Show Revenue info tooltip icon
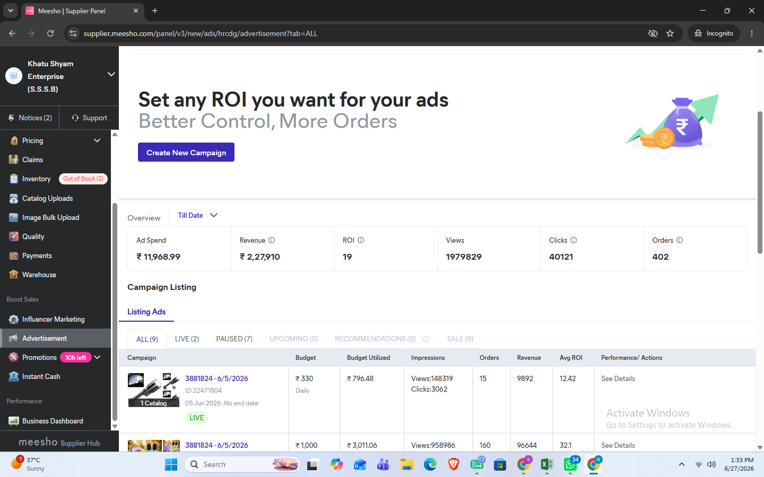The image size is (764, 477). point(272,240)
